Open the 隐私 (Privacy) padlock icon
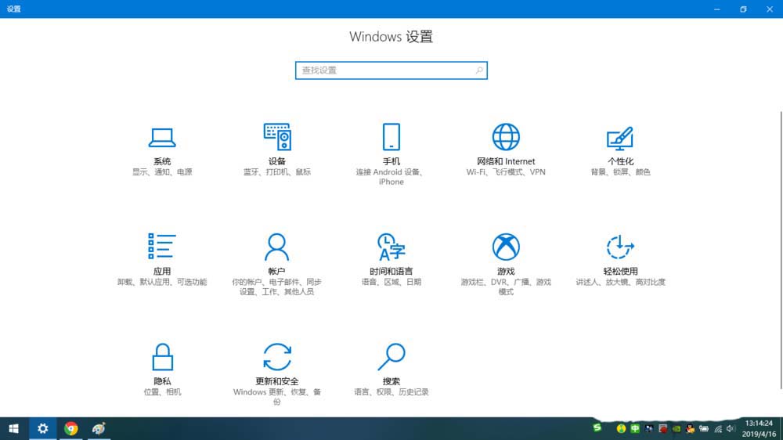783x440 pixels. (162, 356)
